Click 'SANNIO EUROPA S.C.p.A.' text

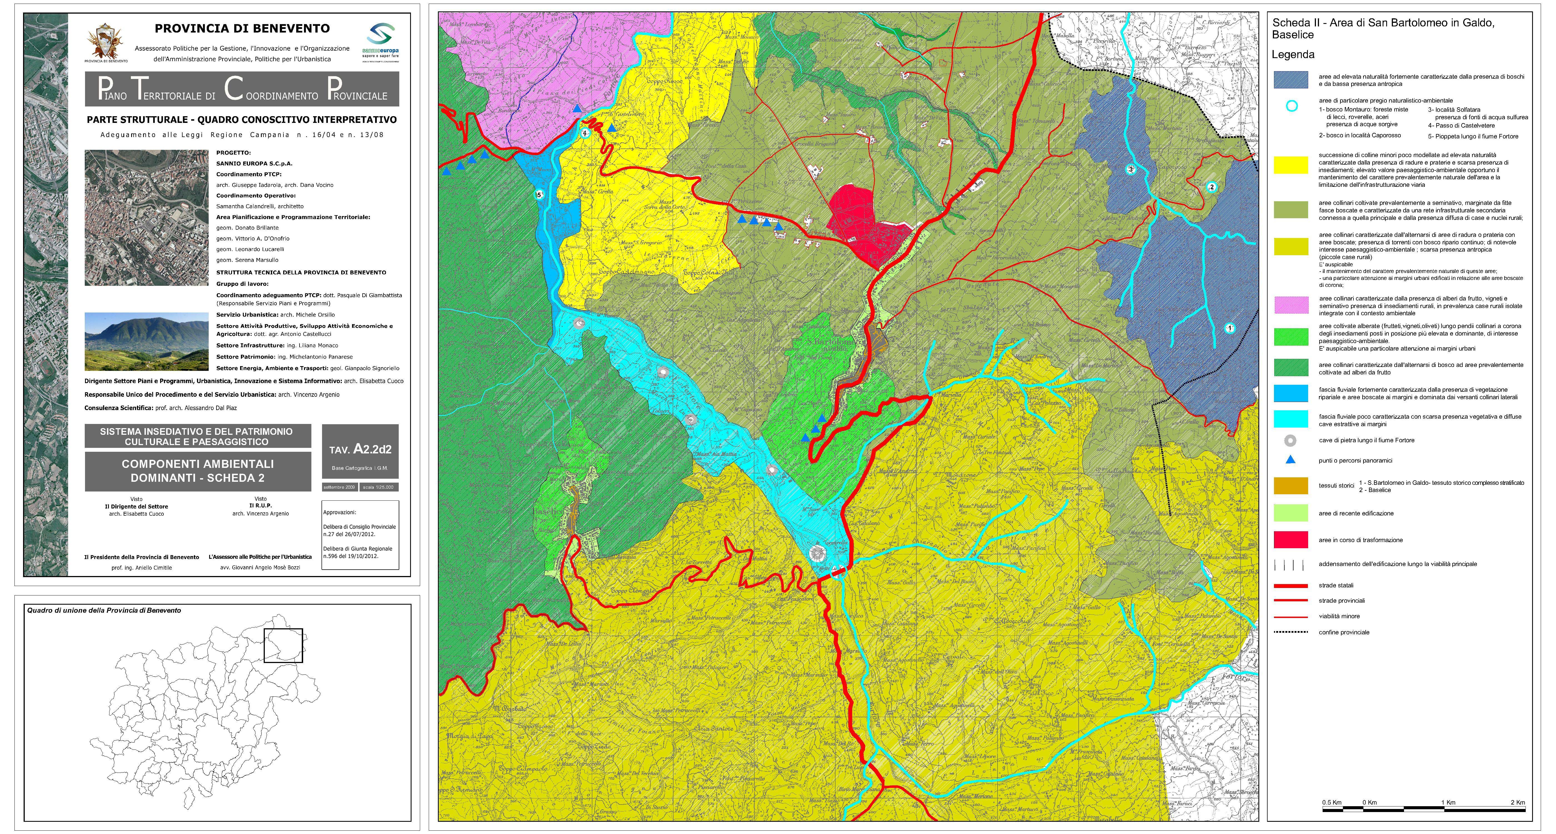pyautogui.click(x=254, y=163)
